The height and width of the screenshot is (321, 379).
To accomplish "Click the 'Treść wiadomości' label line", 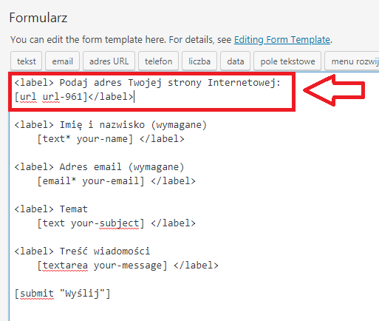I will 82,251.
